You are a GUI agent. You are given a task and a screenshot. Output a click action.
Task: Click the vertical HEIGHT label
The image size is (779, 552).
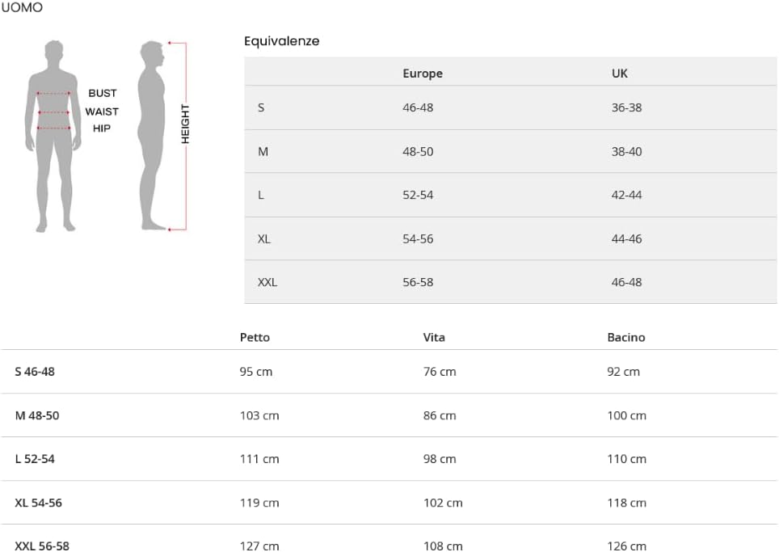click(x=185, y=124)
